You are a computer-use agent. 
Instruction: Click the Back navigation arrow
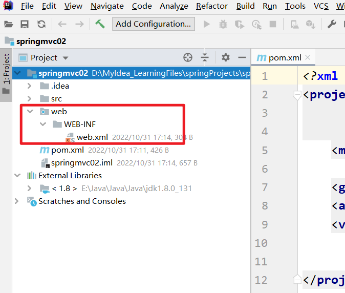62,24
